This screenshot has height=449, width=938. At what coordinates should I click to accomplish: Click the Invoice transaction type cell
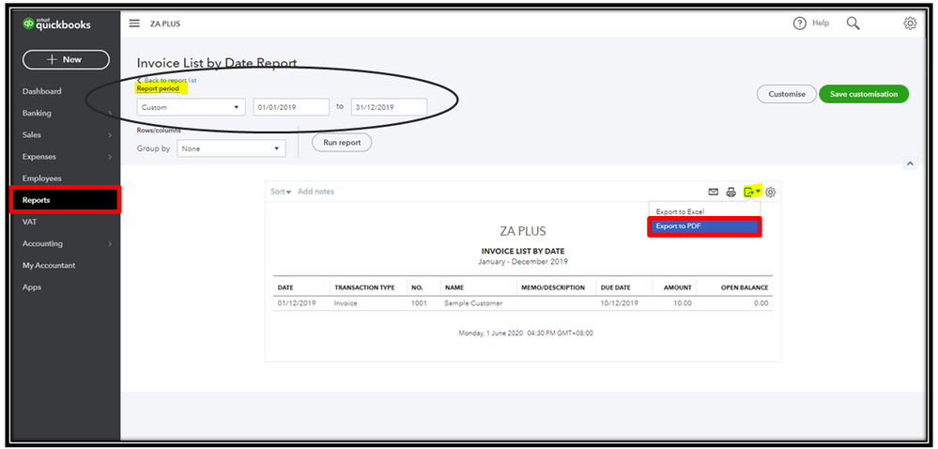tap(346, 302)
